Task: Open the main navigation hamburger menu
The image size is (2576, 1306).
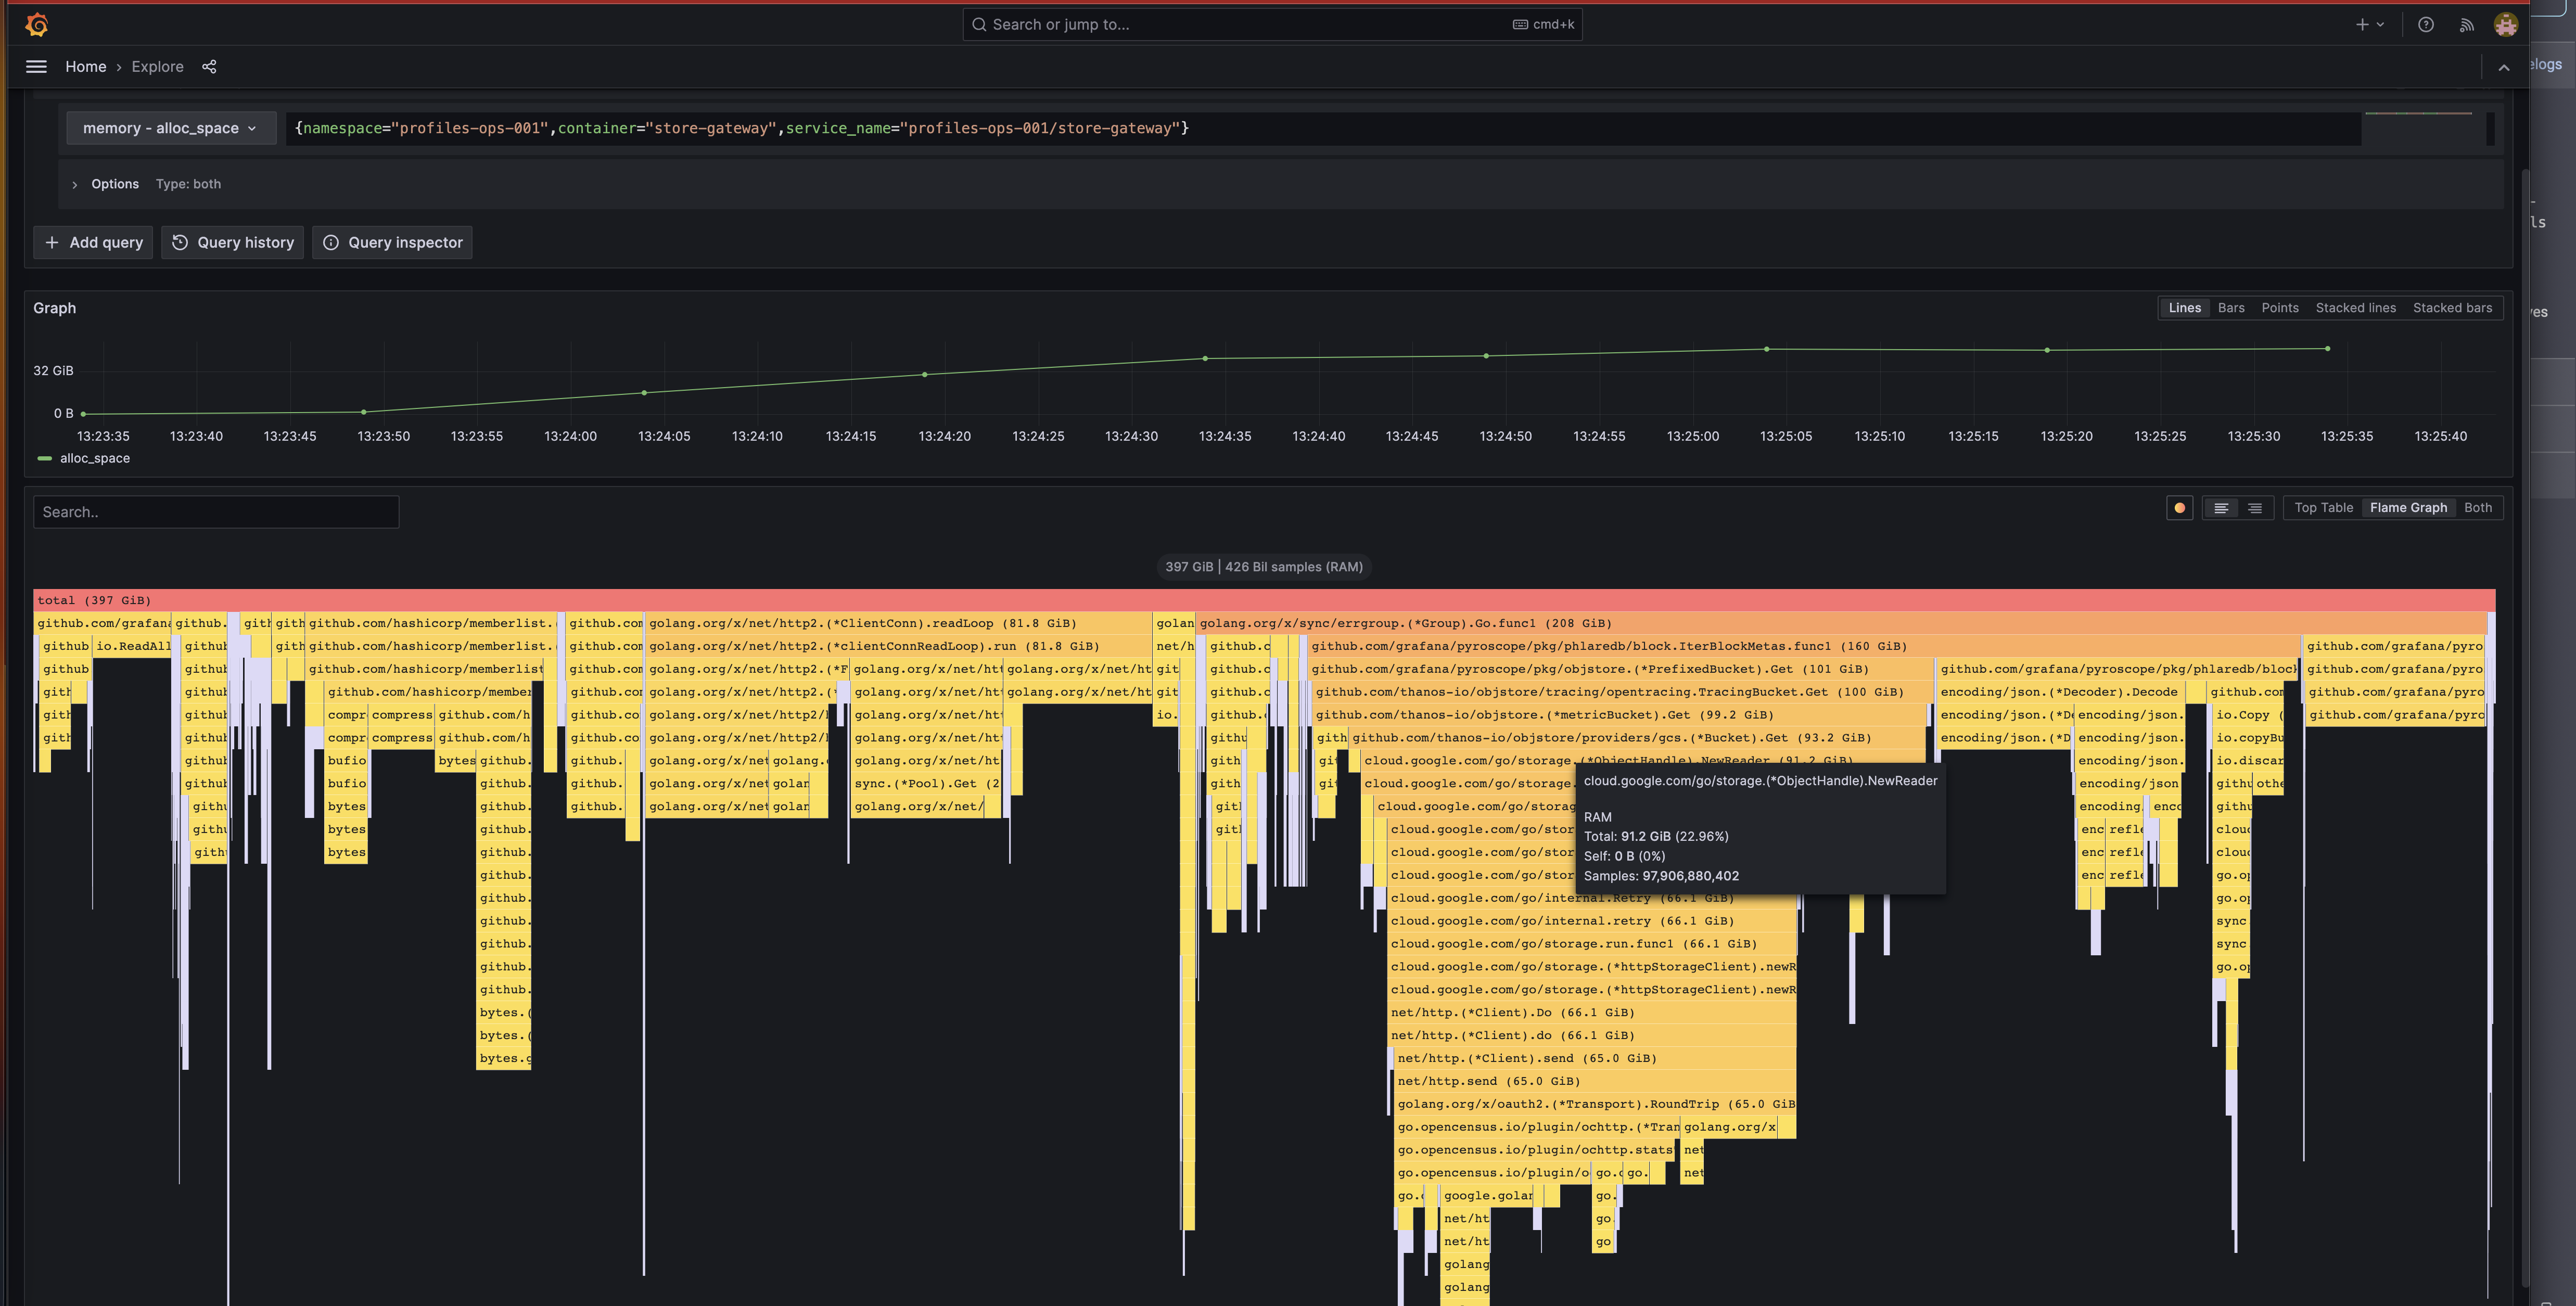Action: (36, 66)
